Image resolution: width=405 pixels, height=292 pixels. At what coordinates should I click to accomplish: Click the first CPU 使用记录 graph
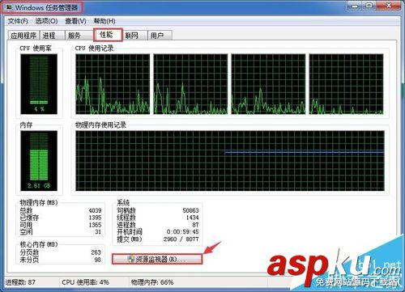click(113, 84)
